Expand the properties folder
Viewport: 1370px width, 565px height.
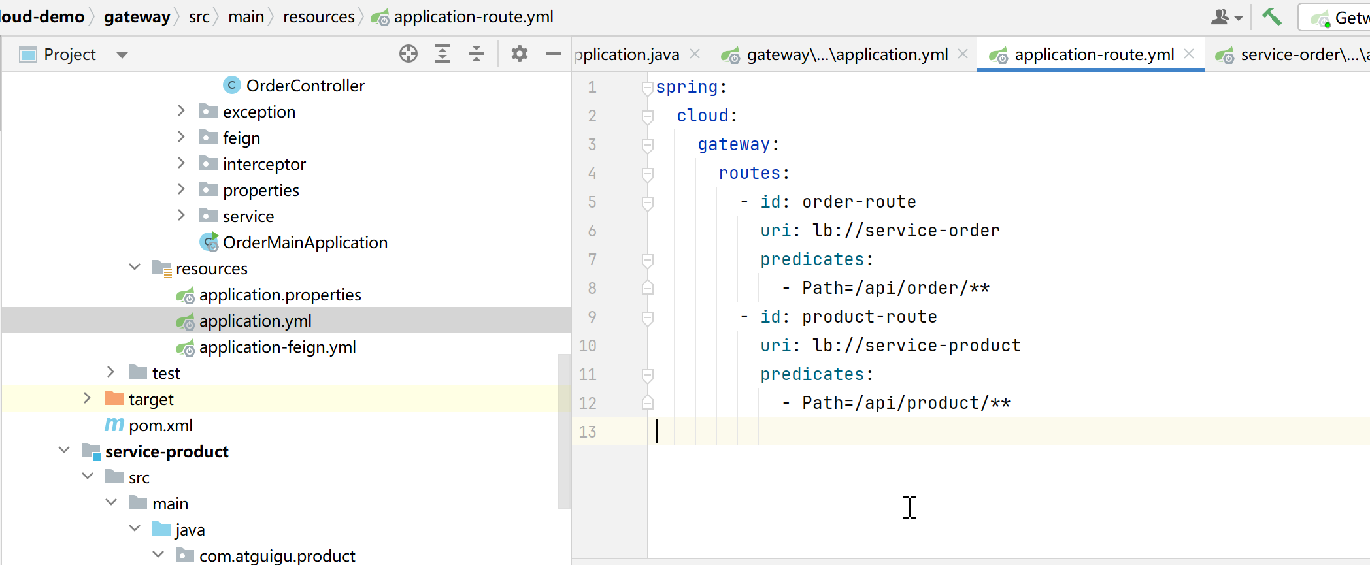click(x=181, y=189)
